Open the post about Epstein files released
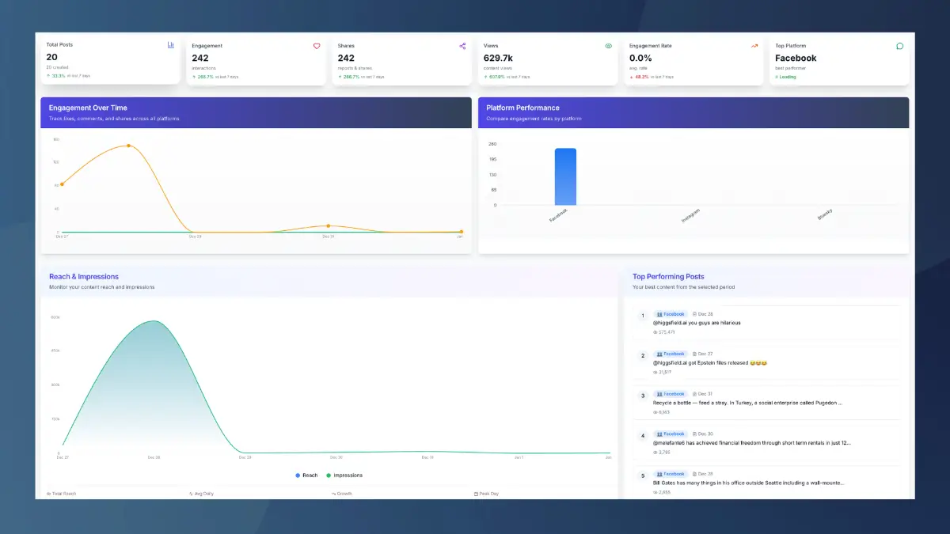 coord(709,363)
